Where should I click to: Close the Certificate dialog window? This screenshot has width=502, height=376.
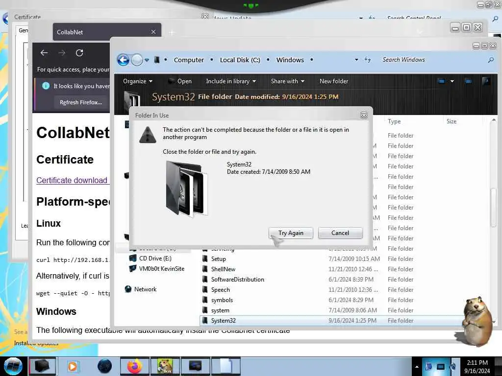tap(205, 16)
